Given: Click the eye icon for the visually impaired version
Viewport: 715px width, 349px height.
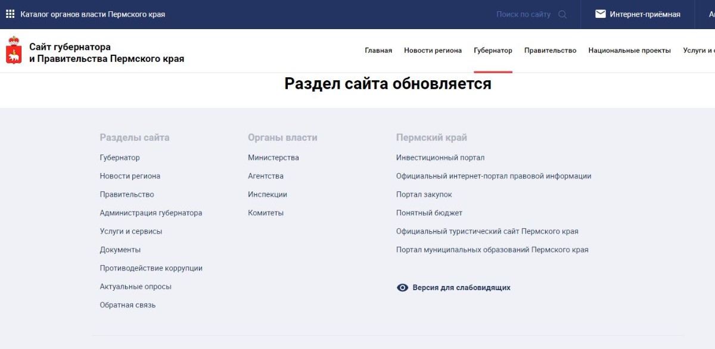Looking at the screenshot, I should 402,288.
